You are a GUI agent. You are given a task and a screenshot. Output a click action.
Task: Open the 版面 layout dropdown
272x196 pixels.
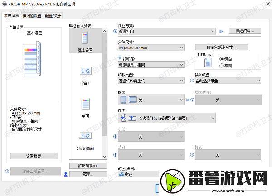[x=151, y=100]
